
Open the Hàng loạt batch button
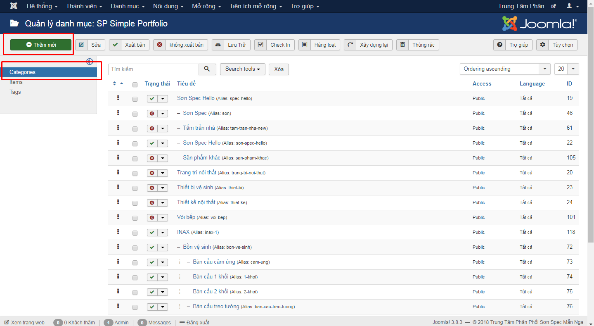319,45
